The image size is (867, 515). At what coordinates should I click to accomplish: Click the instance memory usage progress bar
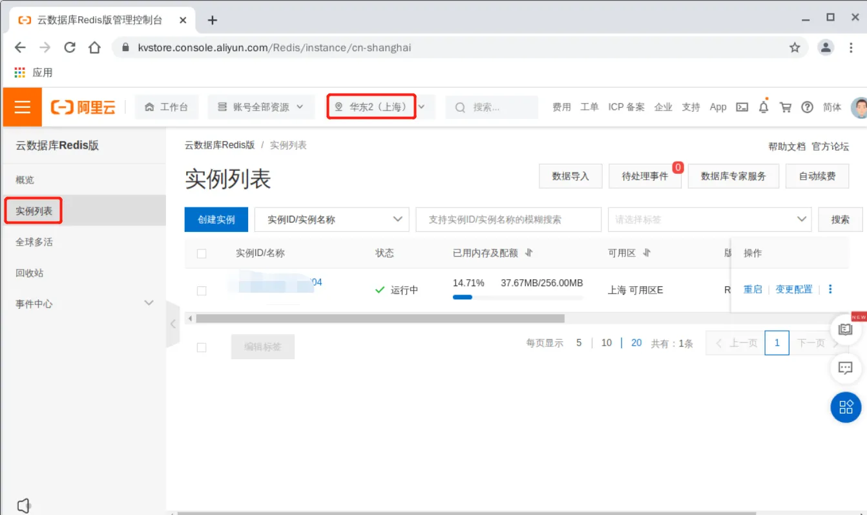(x=517, y=297)
